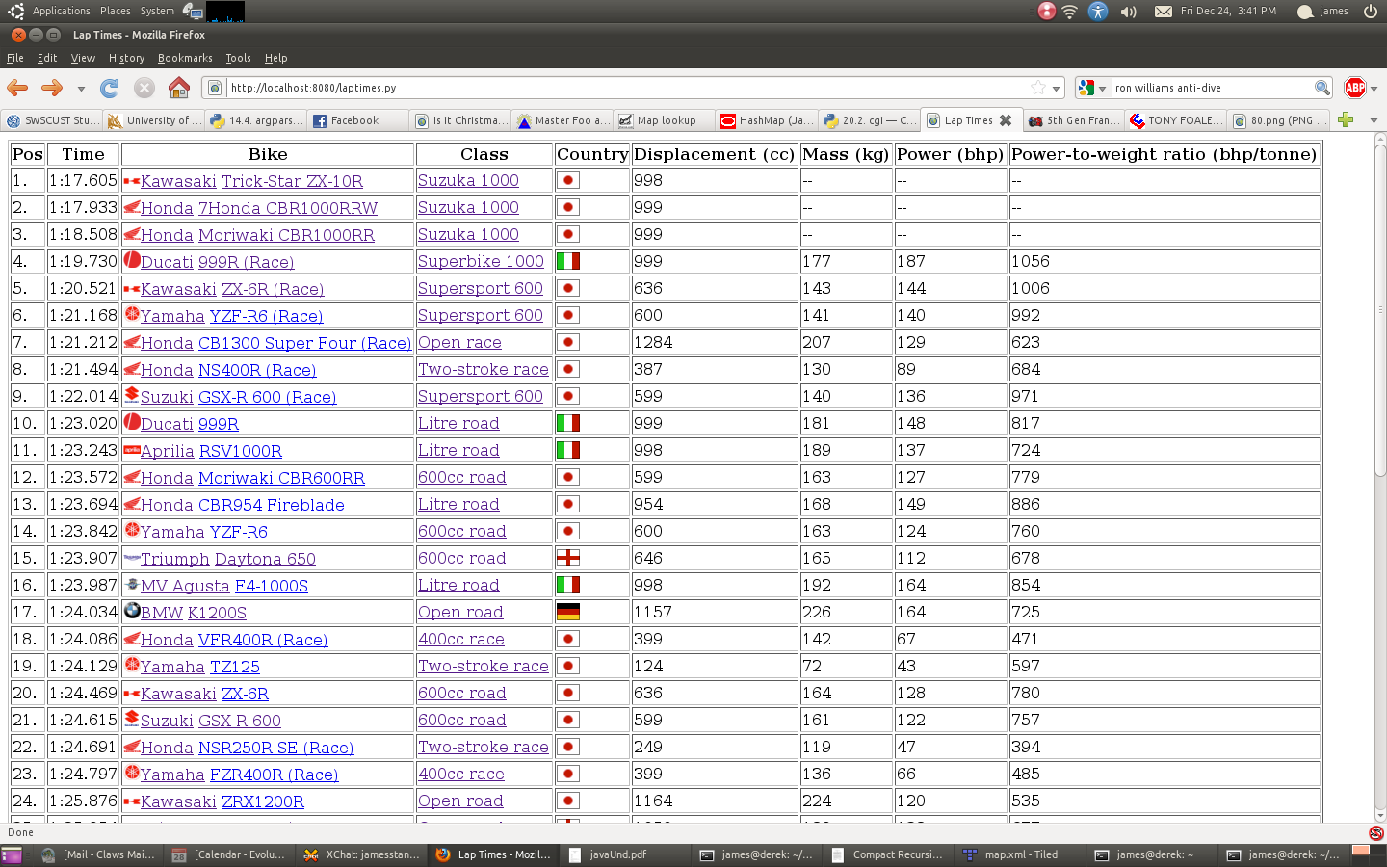This screenshot has width=1387, height=867.
Task: Click the browser Back arrow button
Action: (17, 88)
